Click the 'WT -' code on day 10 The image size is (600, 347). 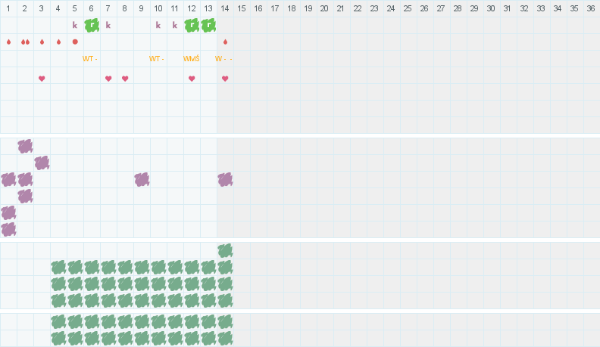[x=157, y=58]
